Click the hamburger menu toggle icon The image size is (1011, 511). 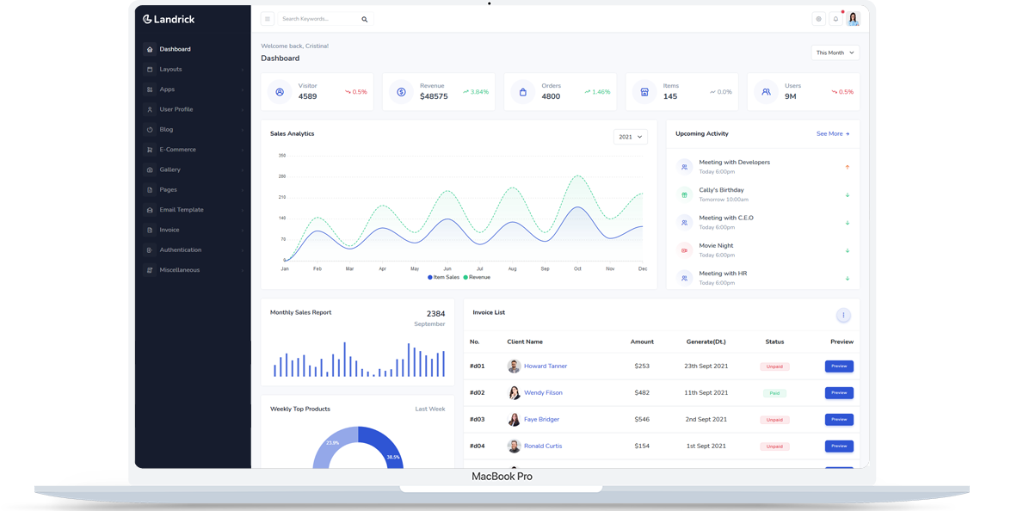tap(268, 19)
